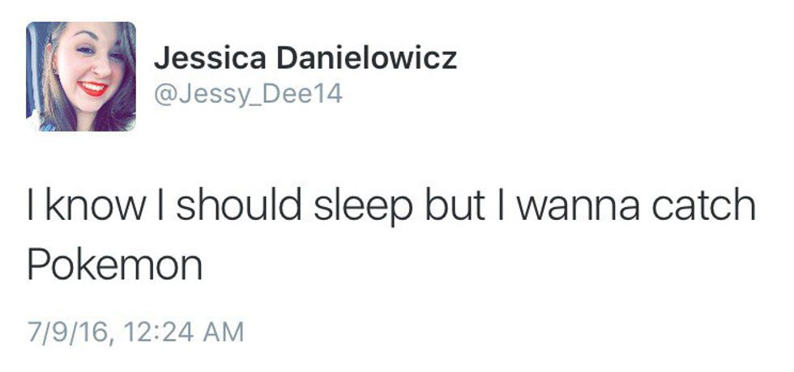The width and height of the screenshot is (794, 372).
Task: Click the "7/9/16" date in the timestamp
Action: pos(58,331)
